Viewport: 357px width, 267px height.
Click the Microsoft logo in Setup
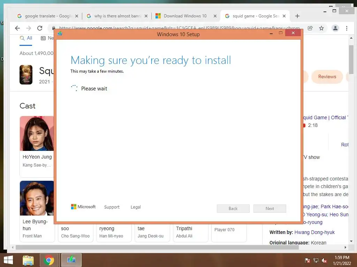[x=83, y=207]
